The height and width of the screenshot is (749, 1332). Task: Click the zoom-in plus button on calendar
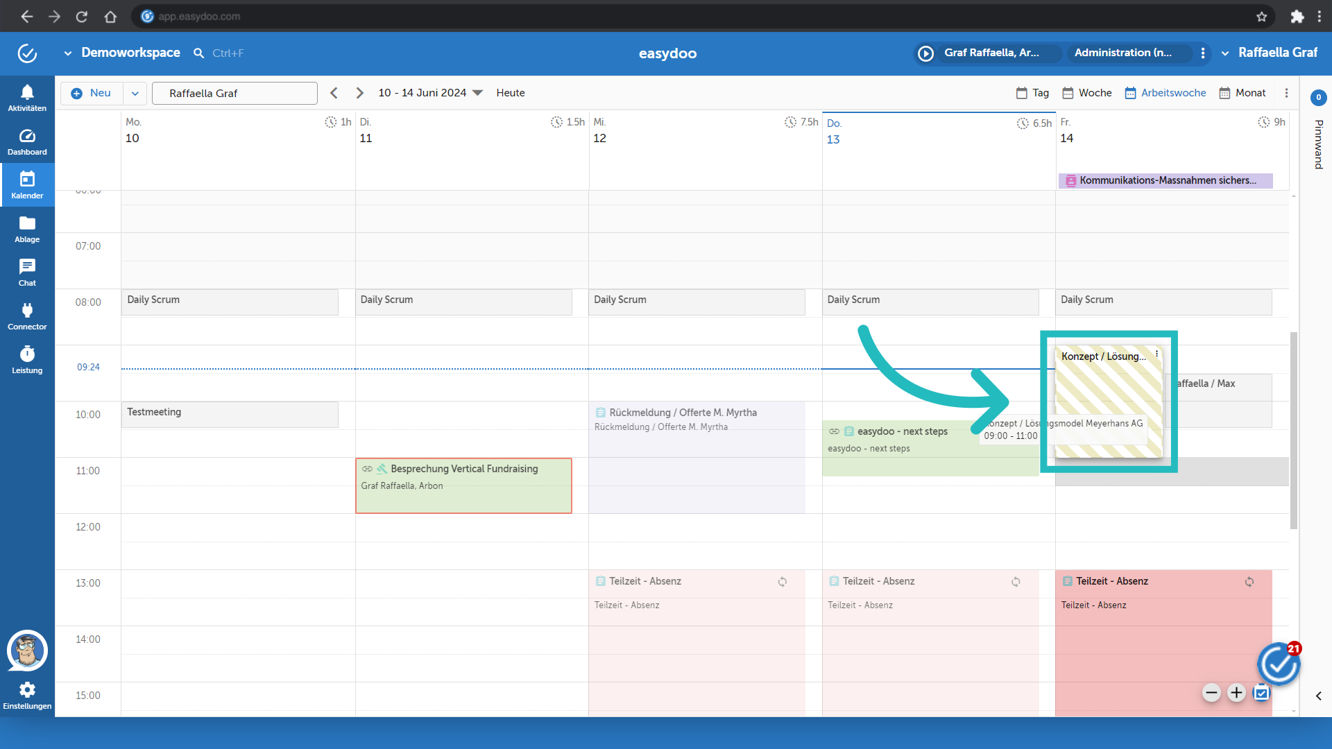[1236, 692]
